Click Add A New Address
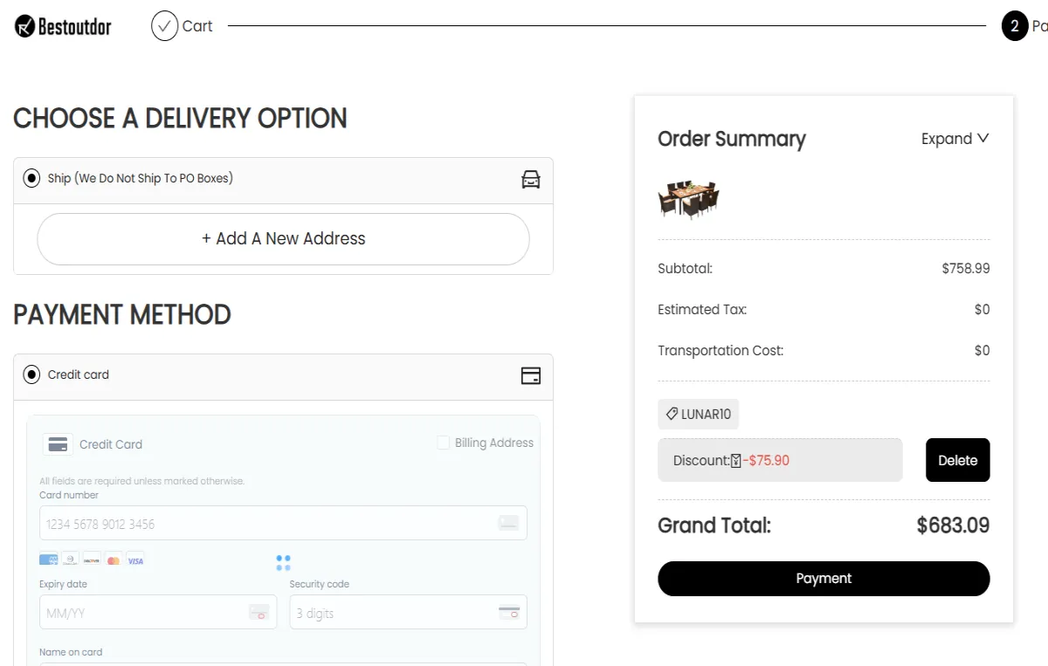 point(283,238)
